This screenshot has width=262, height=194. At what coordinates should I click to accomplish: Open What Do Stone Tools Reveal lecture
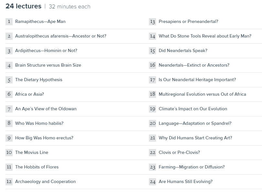pos(205,36)
